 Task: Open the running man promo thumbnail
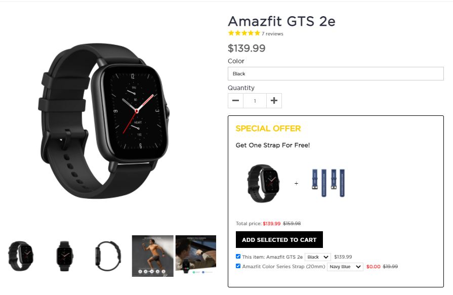point(153,256)
